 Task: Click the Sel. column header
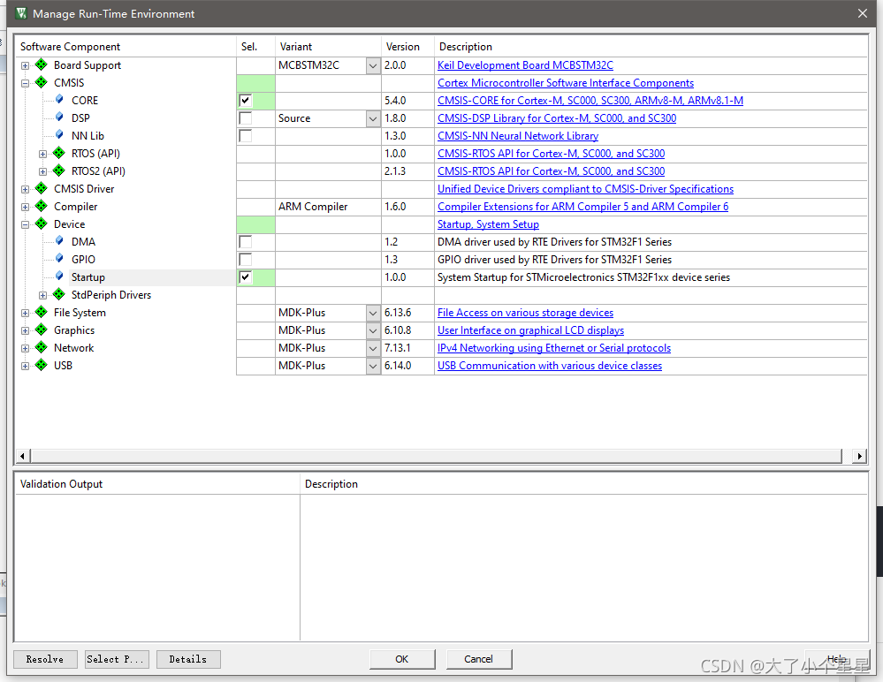[x=255, y=46]
